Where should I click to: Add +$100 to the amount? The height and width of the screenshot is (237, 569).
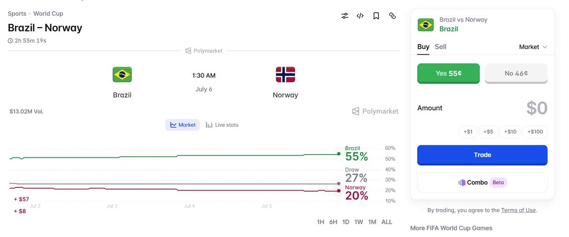point(535,132)
